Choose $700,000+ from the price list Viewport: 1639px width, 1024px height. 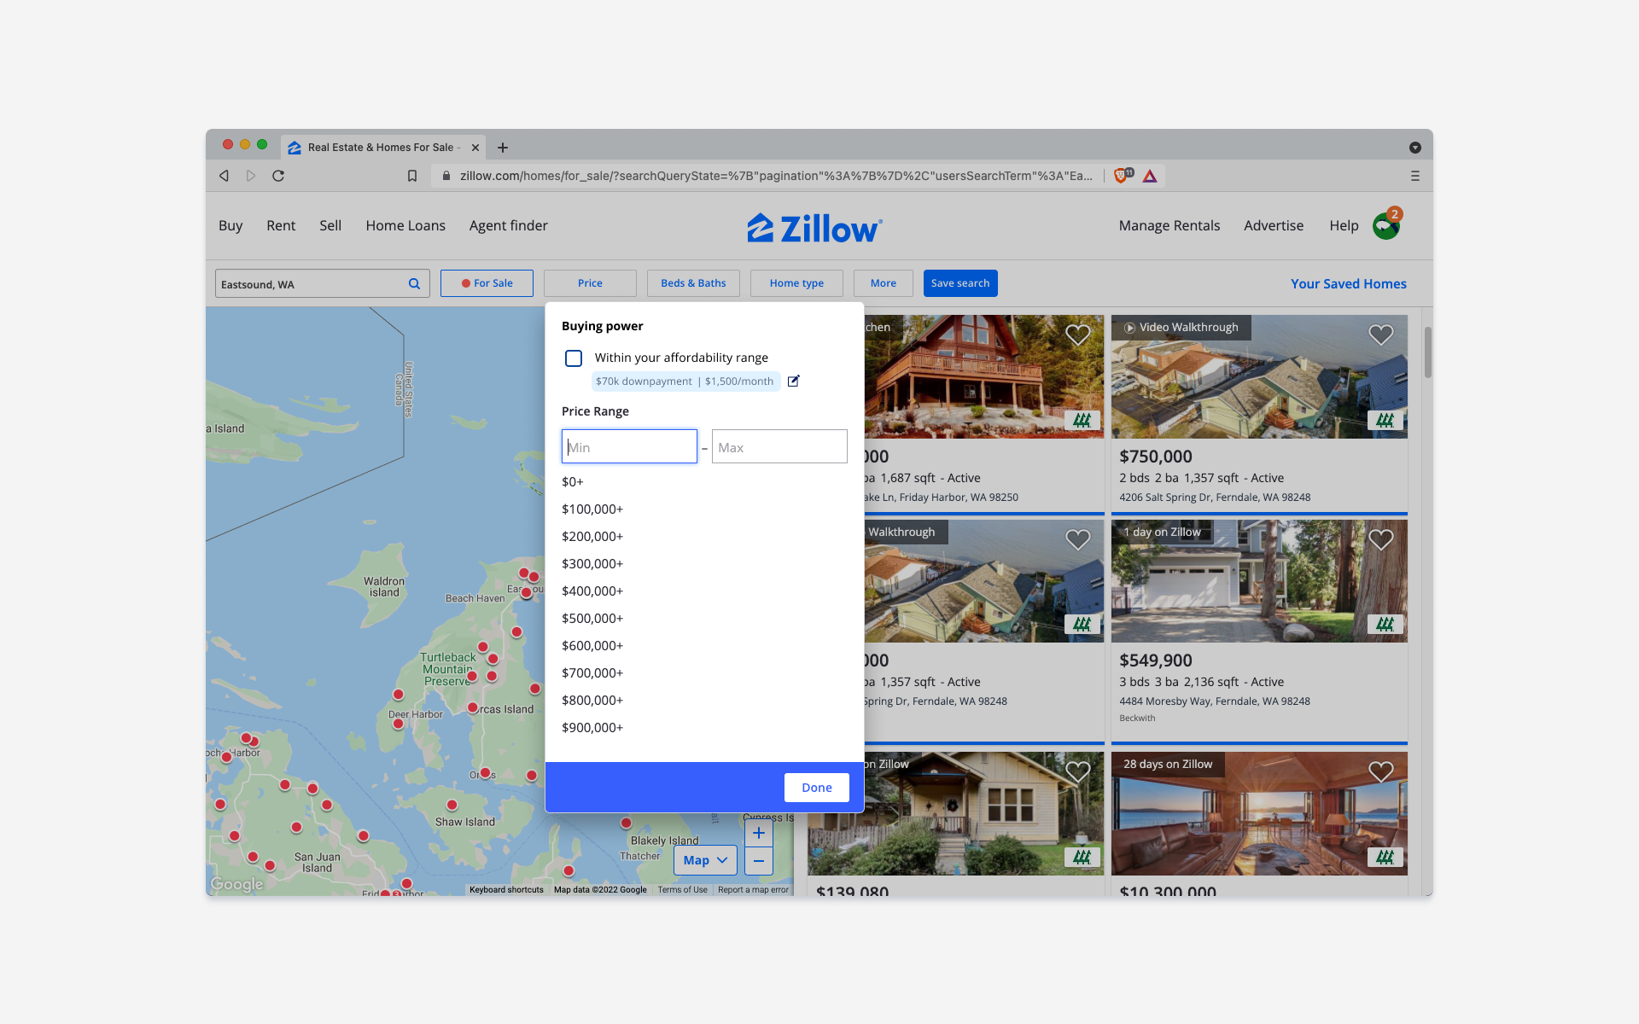coord(592,673)
